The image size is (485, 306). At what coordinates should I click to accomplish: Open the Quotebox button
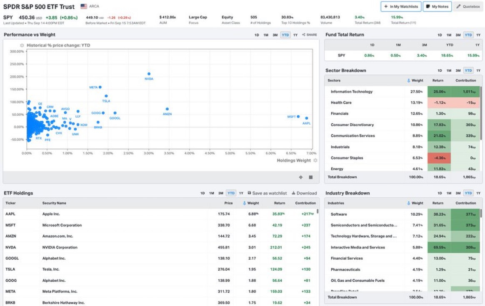click(x=468, y=7)
